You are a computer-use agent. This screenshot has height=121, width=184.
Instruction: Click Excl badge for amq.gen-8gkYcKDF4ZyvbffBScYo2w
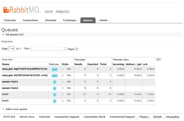tap(55, 69)
